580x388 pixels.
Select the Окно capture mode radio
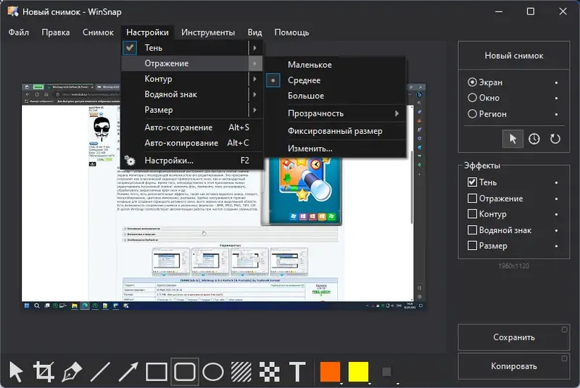(472, 98)
